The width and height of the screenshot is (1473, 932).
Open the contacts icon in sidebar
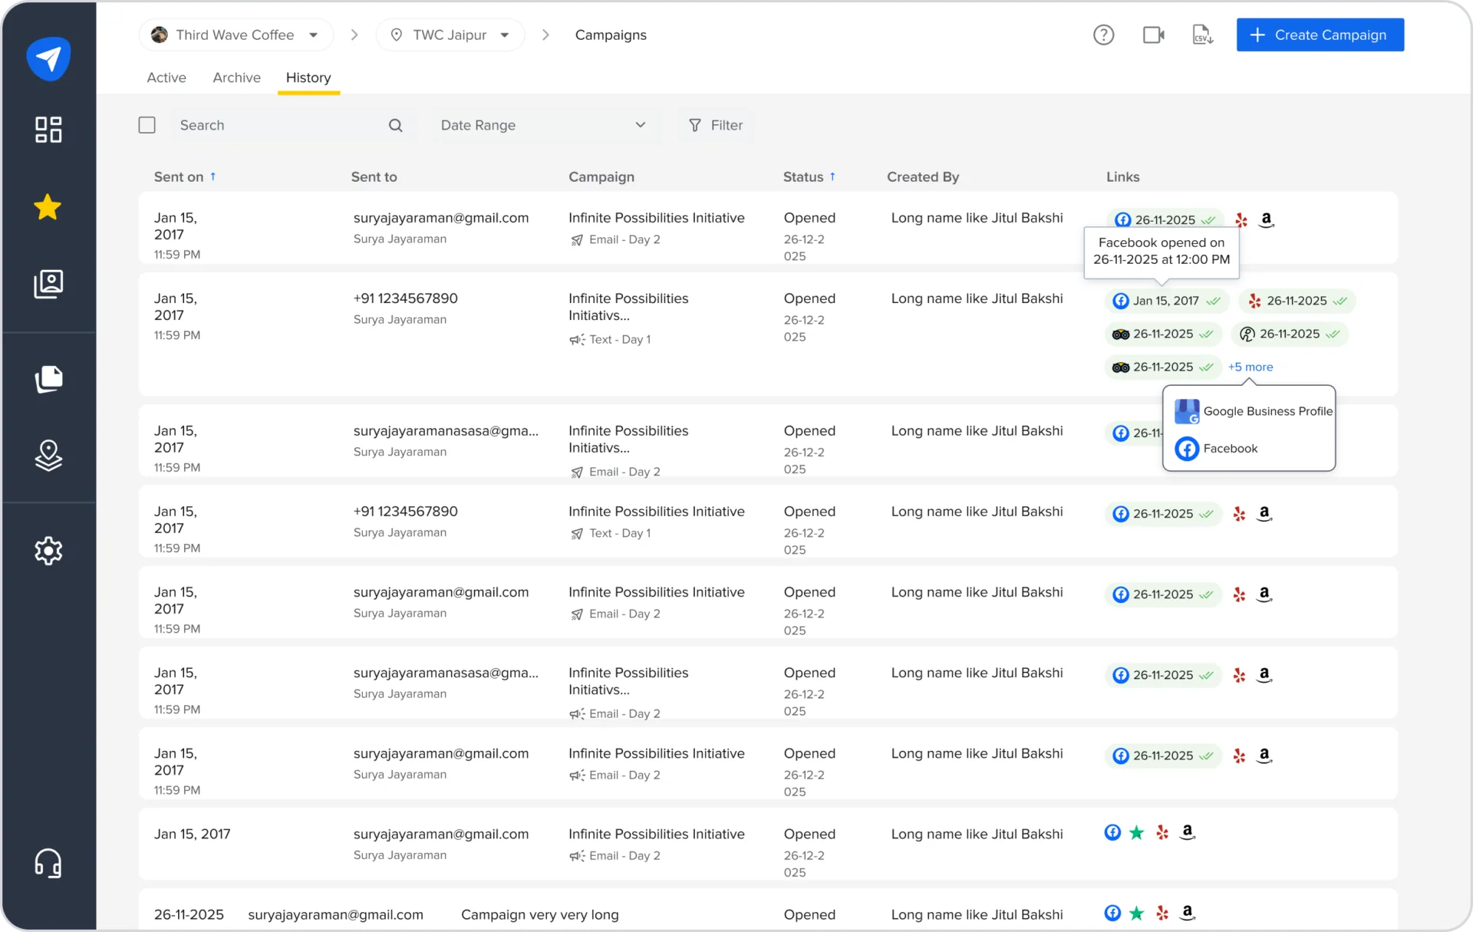[48, 284]
